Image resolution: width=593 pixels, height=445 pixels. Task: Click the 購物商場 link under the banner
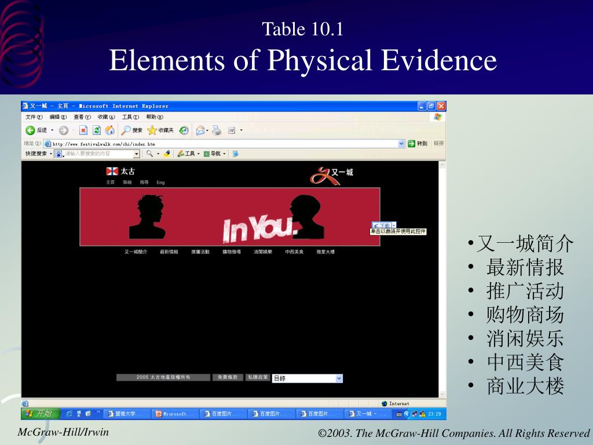[232, 251]
